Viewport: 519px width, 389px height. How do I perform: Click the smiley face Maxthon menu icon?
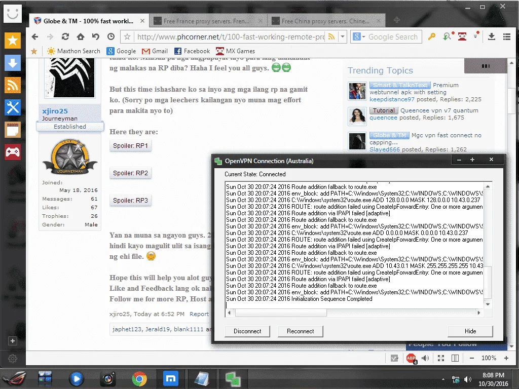[13, 14]
